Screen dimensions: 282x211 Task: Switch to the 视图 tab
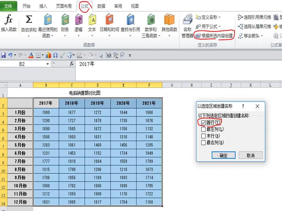135,6
